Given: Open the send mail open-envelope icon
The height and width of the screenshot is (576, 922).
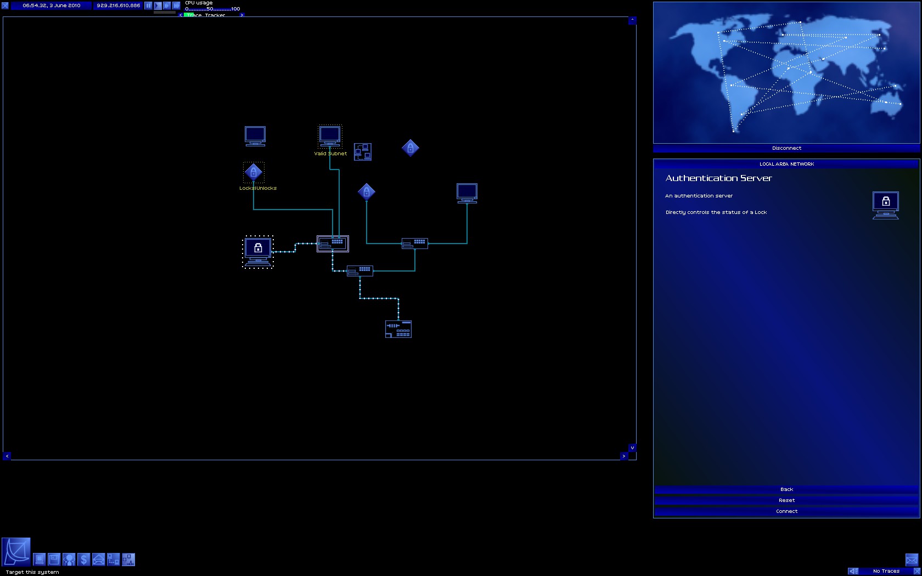Looking at the screenshot, I should (99, 560).
